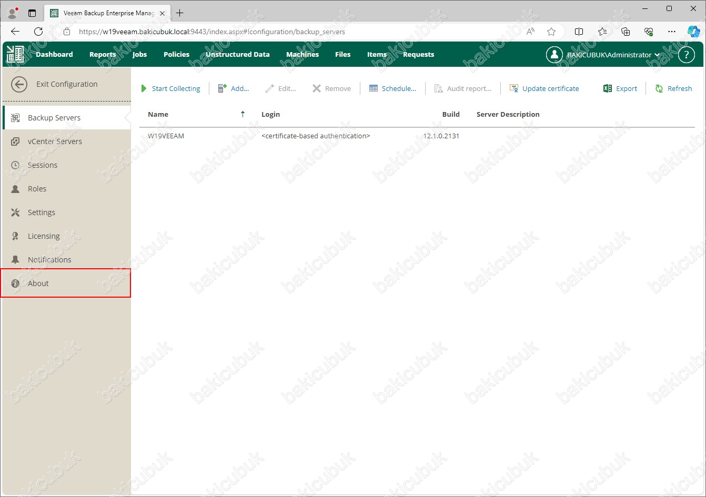
Task: Click the Excel Export icon
Action: pos(608,89)
